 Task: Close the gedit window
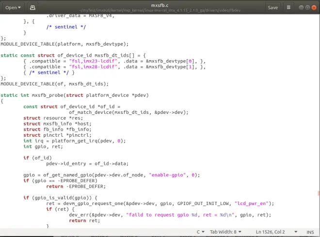(x=314, y=8)
